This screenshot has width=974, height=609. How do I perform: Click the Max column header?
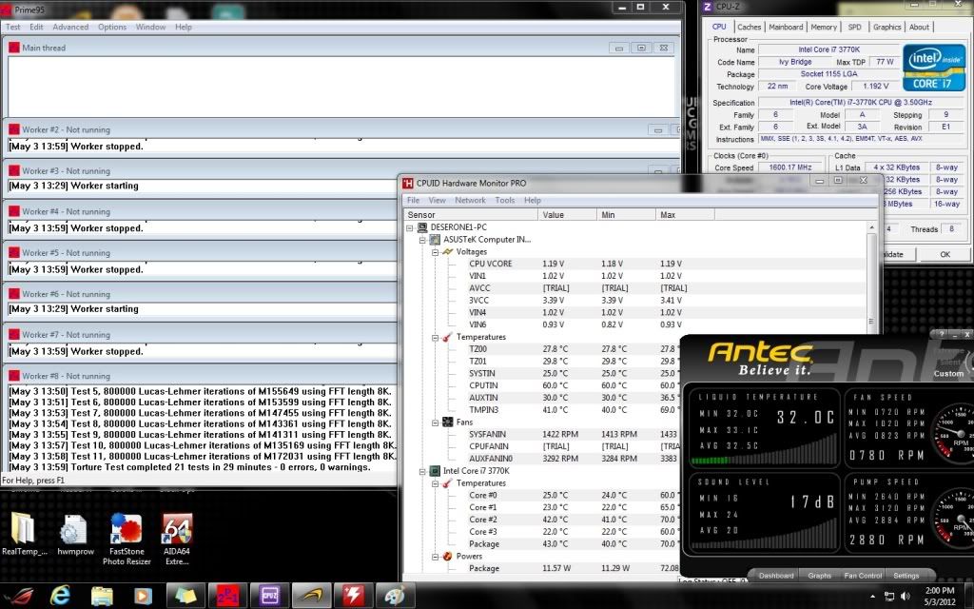tap(685, 214)
